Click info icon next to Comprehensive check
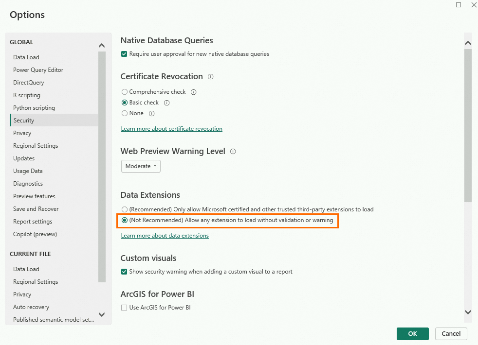Viewport: 478px width, 345px height. point(194,92)
